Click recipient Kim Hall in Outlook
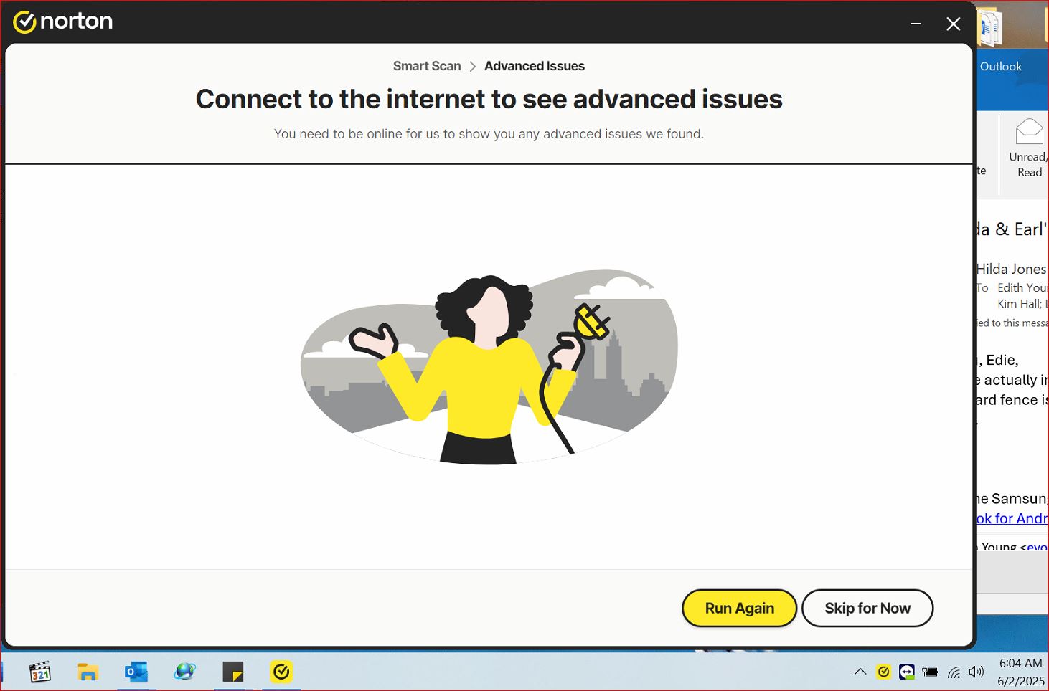Viewport: 1049px width, 691px height. coord(1019,304)
